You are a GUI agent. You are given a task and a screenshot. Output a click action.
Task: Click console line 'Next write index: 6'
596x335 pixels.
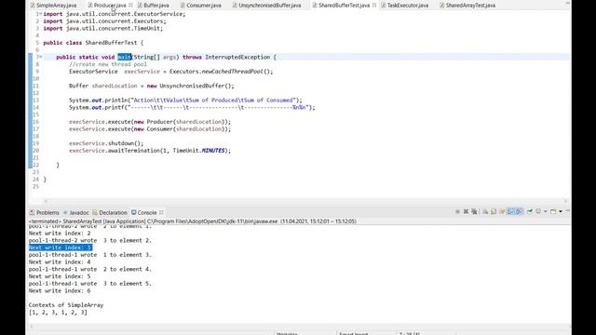[x=60, y=291]
